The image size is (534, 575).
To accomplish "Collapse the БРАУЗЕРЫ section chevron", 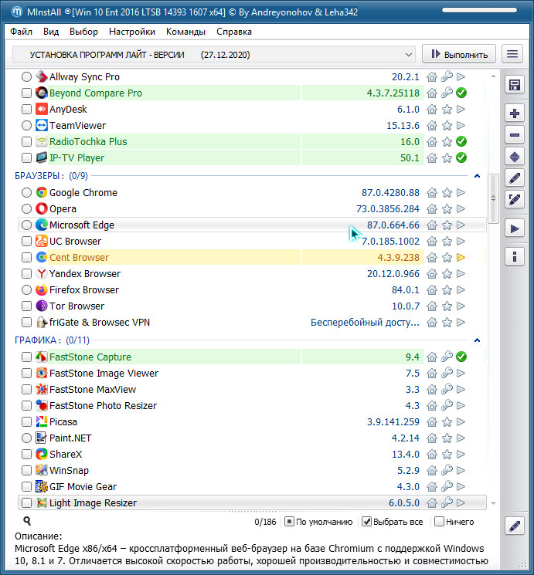I will coord(477,176).
